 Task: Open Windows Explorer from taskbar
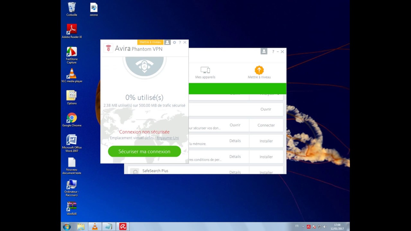(81, 227)
